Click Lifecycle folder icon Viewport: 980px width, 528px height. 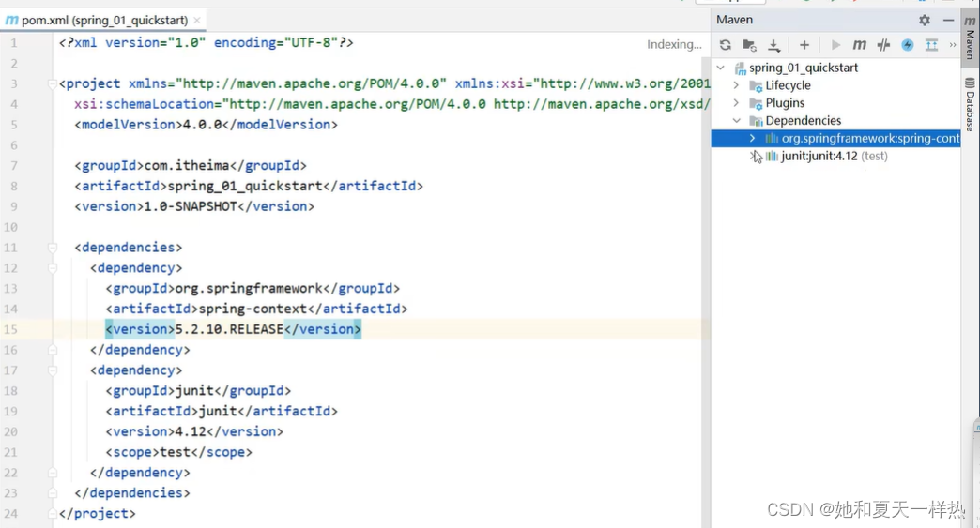click(x=756, y=85)
